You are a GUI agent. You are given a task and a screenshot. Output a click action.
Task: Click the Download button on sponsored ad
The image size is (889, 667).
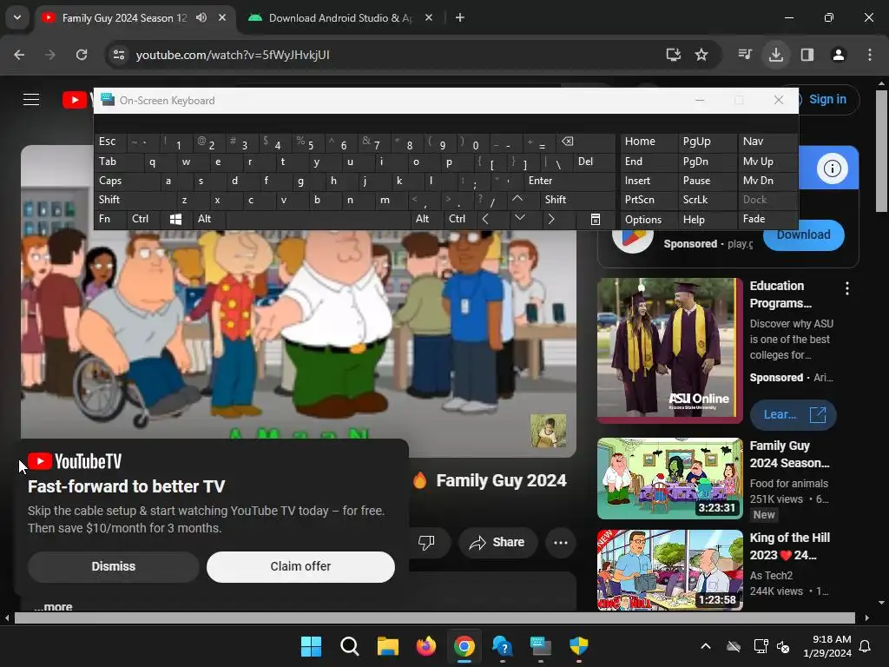click(x=803, y=234)
